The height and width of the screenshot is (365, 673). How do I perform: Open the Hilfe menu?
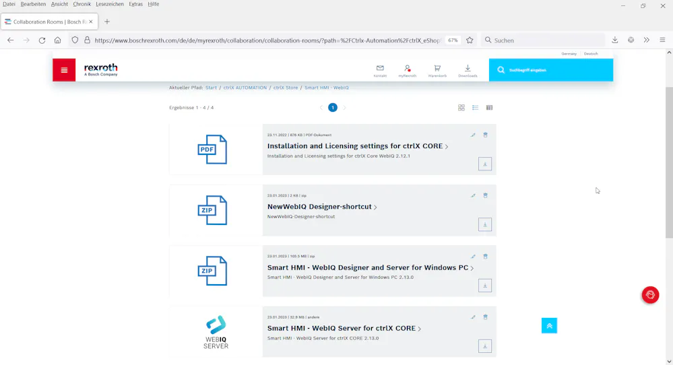pyautogui.click(x=153, y=4)
